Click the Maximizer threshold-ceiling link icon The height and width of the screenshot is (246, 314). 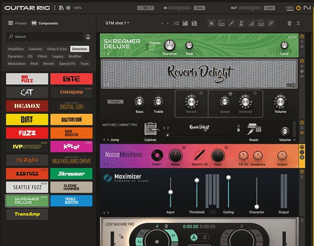212,212
